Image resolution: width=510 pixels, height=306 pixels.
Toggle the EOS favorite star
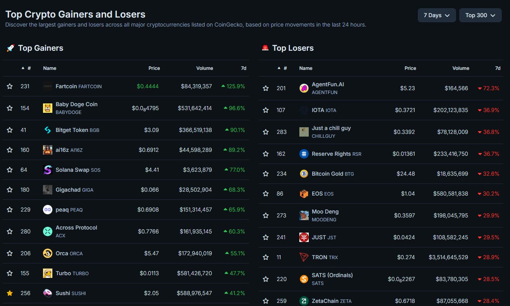[266, 194]
